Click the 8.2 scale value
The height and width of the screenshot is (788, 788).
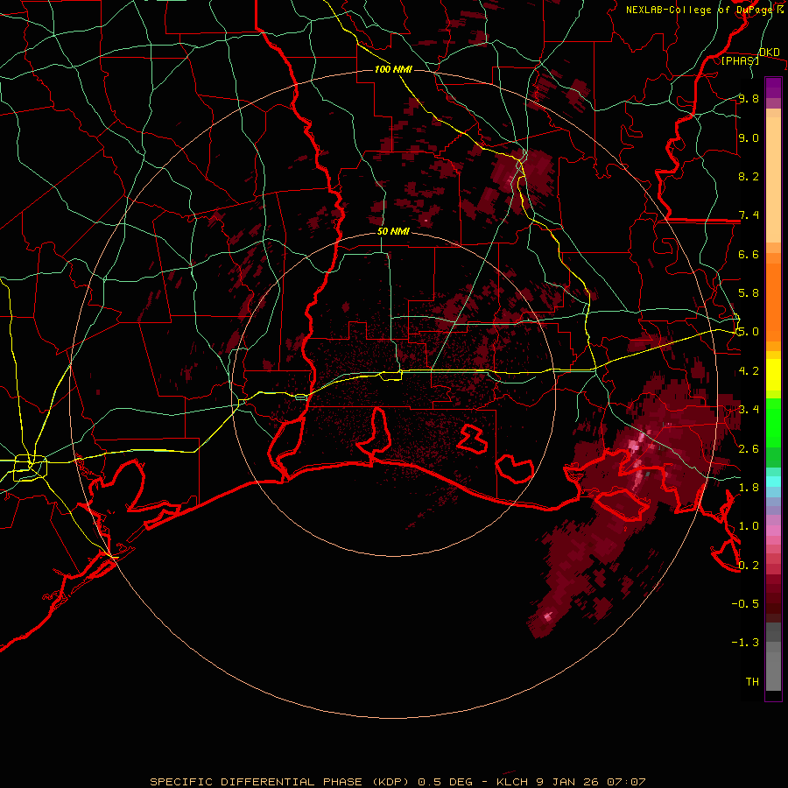(749, 176)
